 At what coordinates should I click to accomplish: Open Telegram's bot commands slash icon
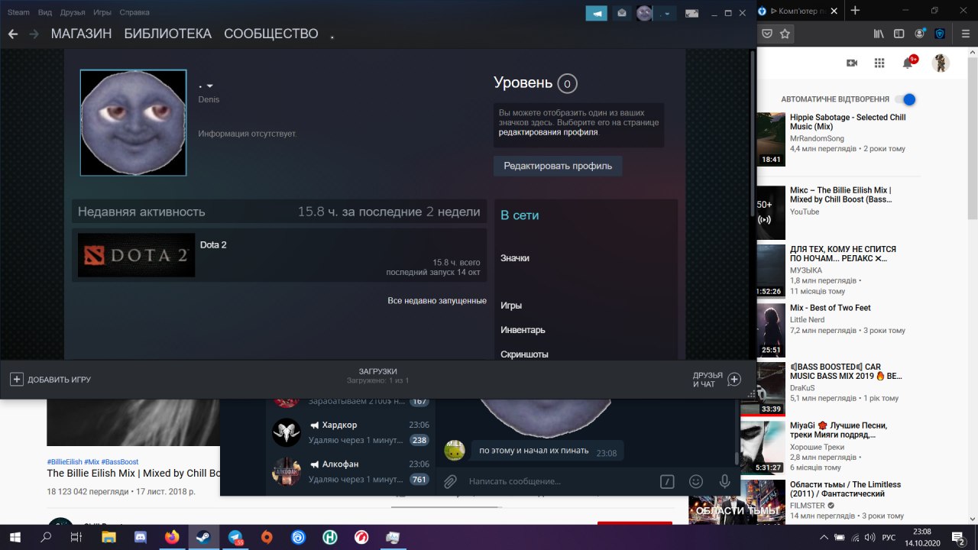click(667, 481)
